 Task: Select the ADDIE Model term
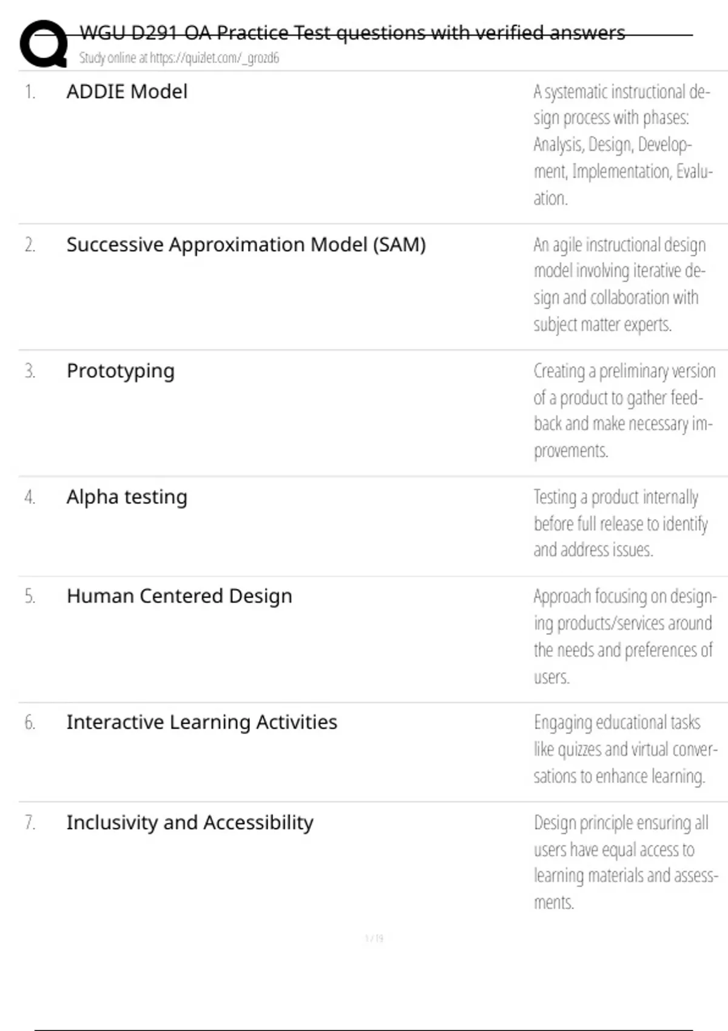pyautogui.click(x=127, y=92)
